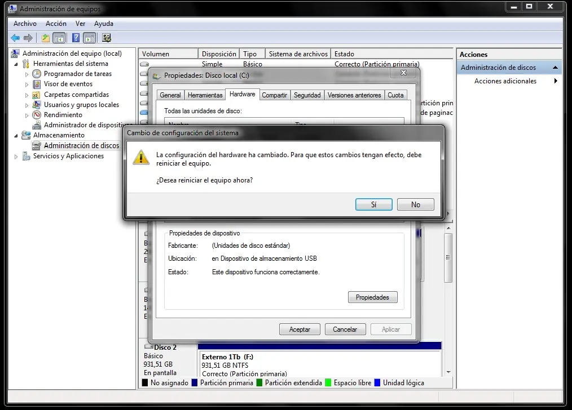Select the Carpetas compartidas icon
The height and width of the screenshot is (410, 572).
(36, 95)
